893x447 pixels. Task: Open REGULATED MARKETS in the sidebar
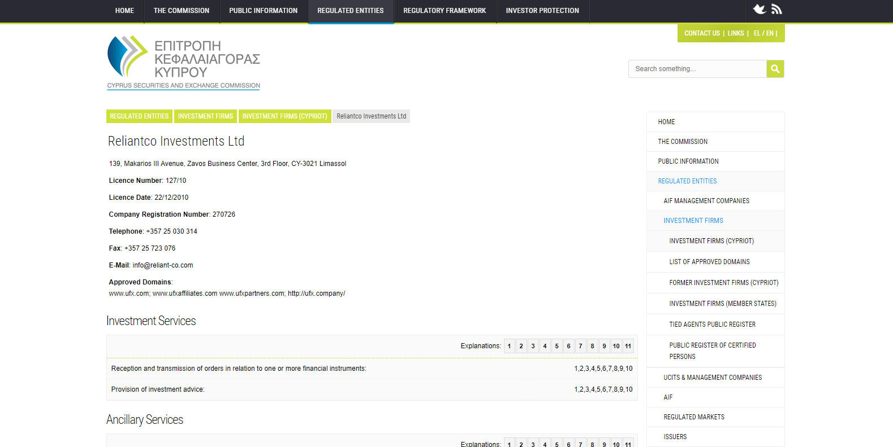click(x=715, y=417)
